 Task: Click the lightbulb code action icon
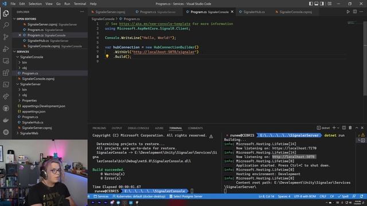[x=107, y=56]
